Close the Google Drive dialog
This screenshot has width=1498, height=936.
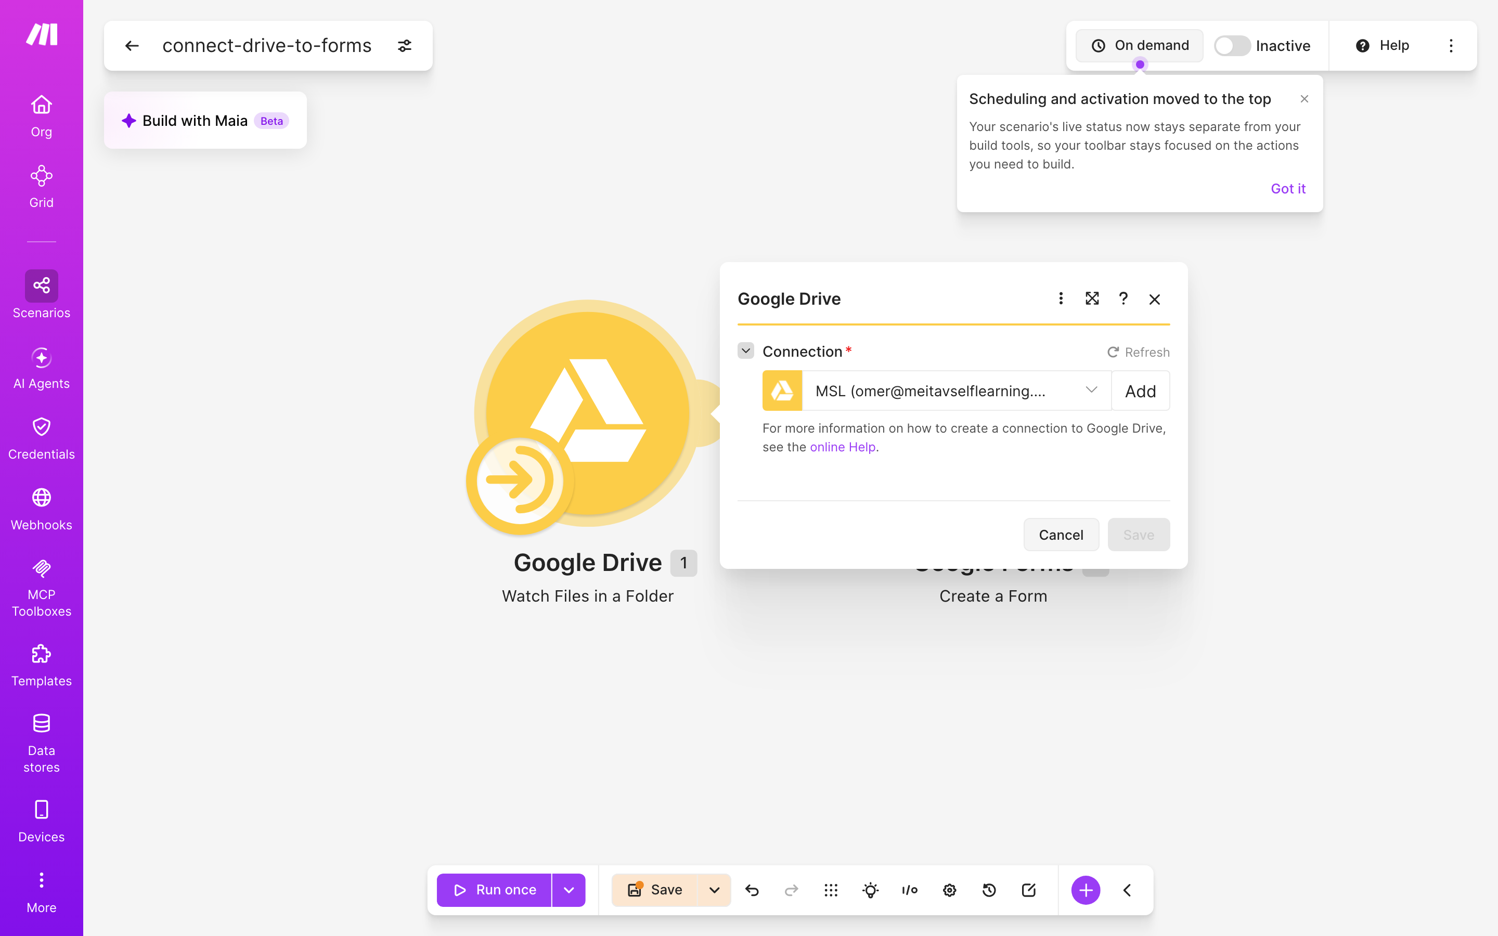(x=1155, y=299)
